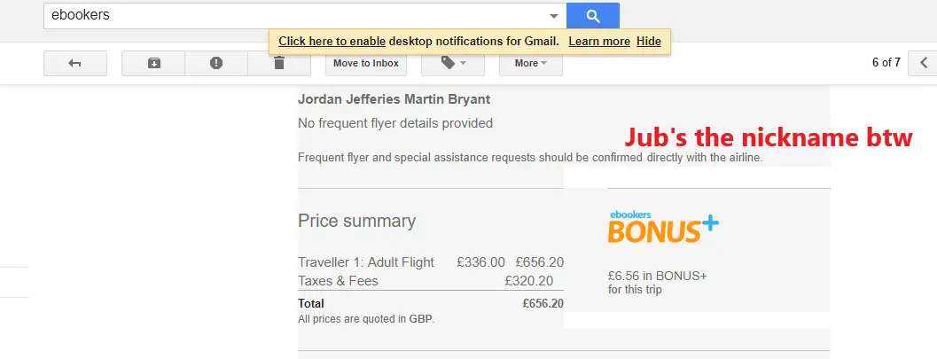Archive this email with the archive icon
The image size is (937, 359).
tap(153, 63)
